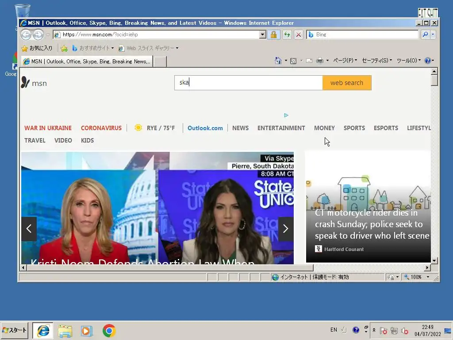Click the language bar help icon
Screen dimensions: 453x340
click(x=356, y=330)
